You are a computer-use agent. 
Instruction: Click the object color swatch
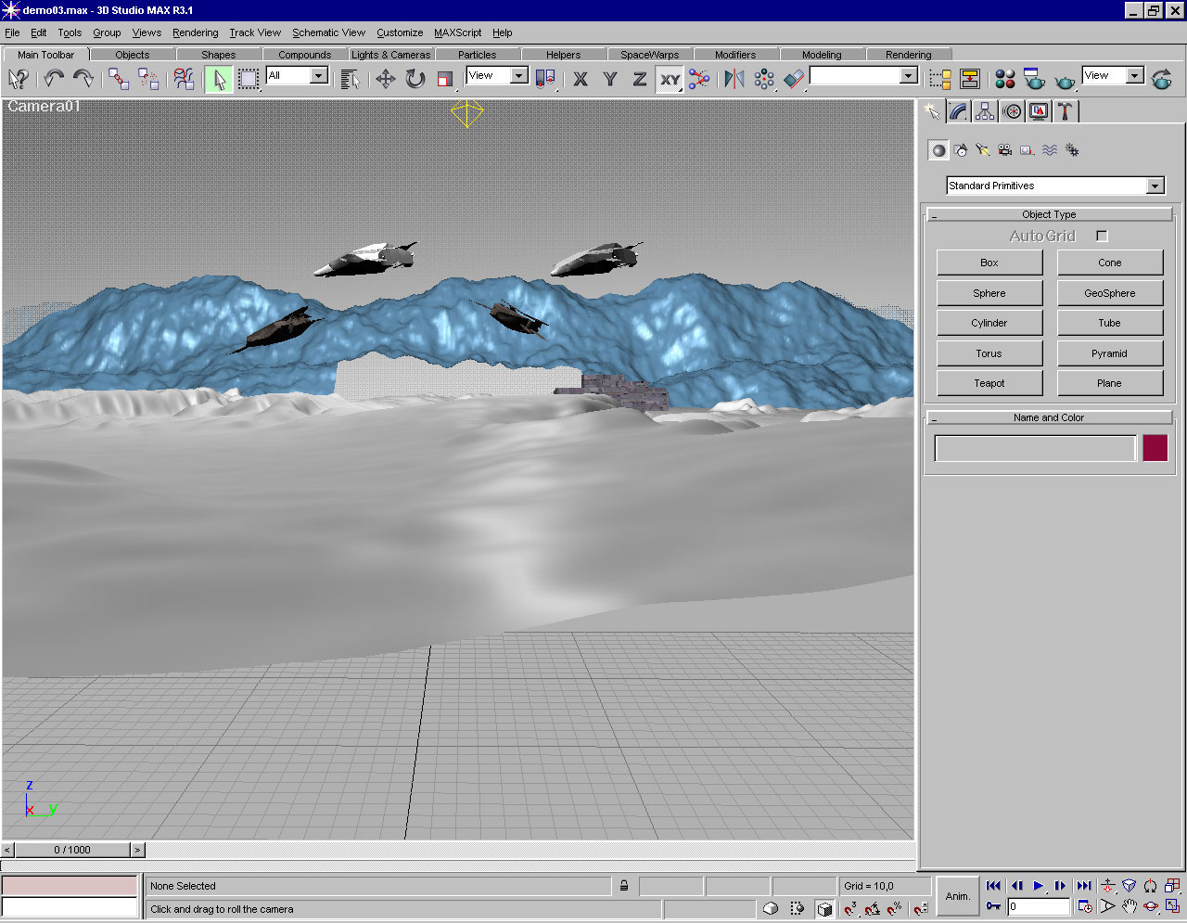(1155, 448)
